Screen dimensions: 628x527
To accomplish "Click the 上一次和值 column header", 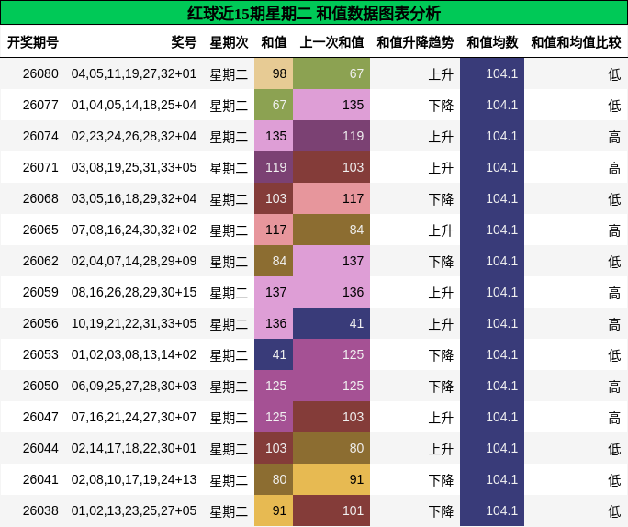I will coord(331,42).
